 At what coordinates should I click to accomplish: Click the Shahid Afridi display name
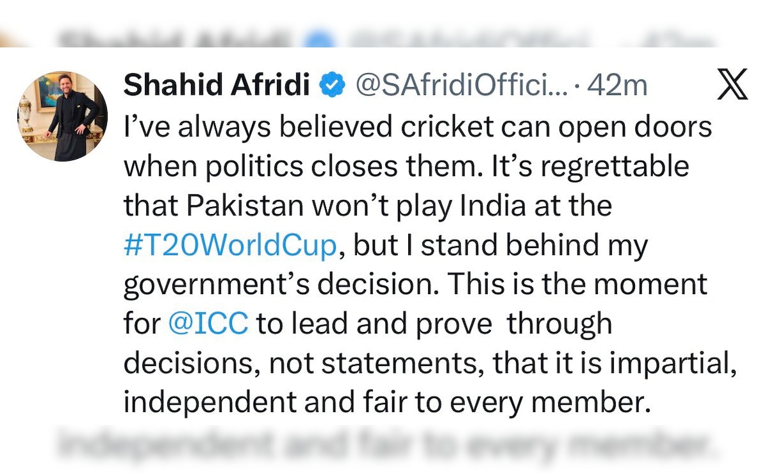point(217,85)
